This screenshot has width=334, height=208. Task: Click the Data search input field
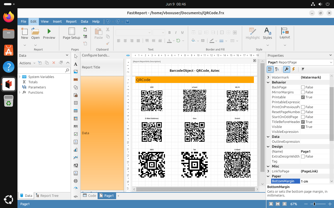[41, 70]
